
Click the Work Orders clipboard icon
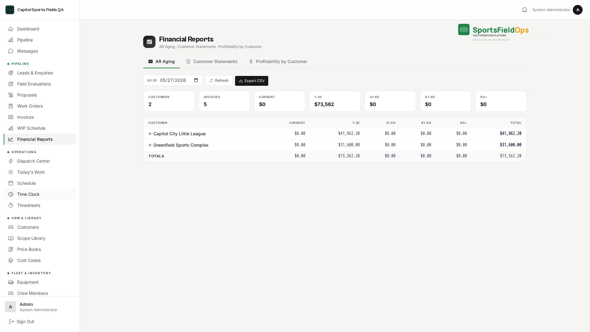(11, 106)
